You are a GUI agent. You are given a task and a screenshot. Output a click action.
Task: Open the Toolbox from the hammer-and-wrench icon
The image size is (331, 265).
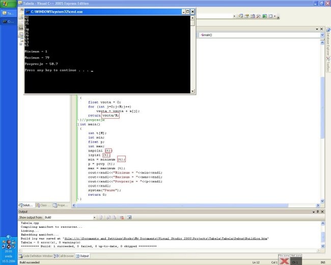pyautogui.click(x=258, y=16)
